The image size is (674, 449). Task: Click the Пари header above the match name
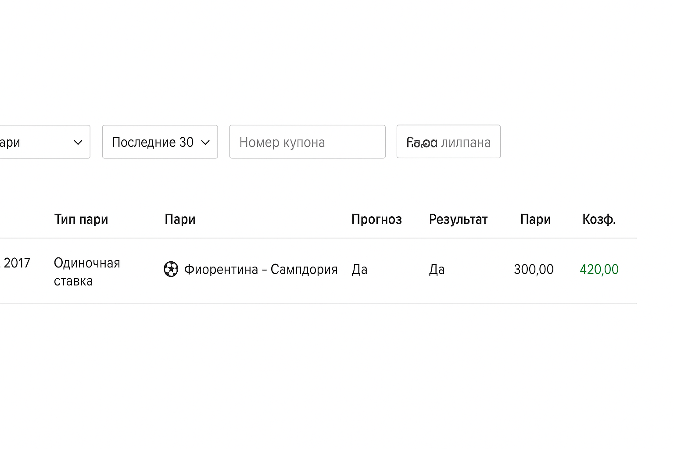coord(180,219)
